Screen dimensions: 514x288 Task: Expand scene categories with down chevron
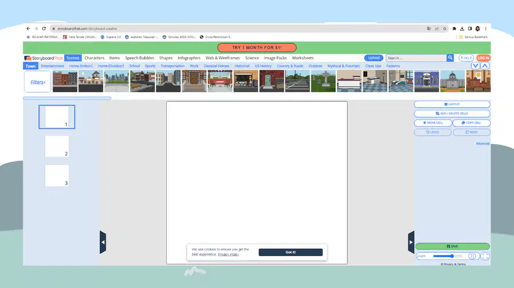tap(475, 65)
